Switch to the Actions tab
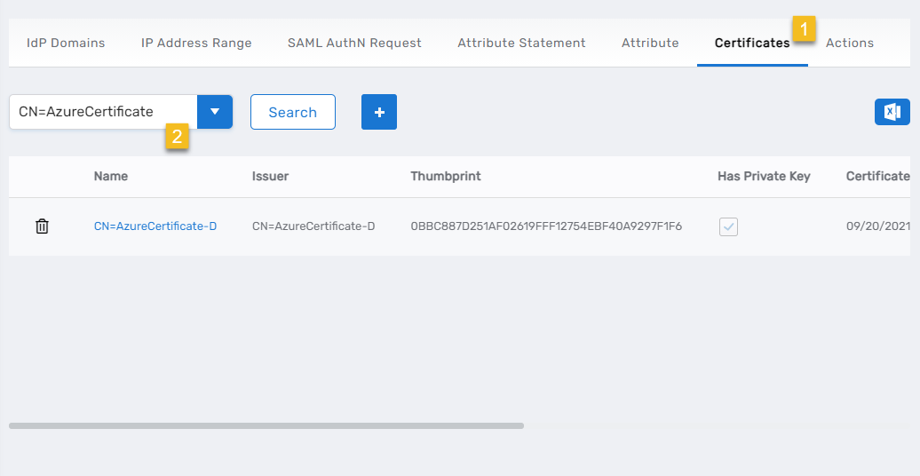This screenshot has width=920, height=476. [x=850, y=43]
